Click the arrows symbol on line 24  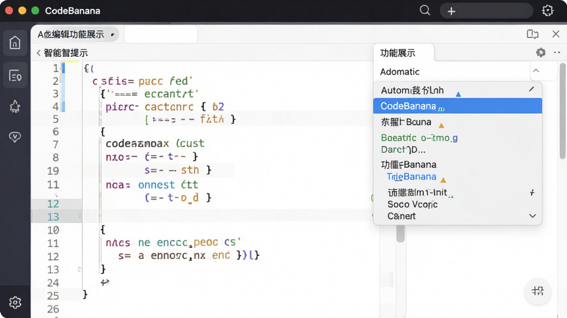[105, 282]
